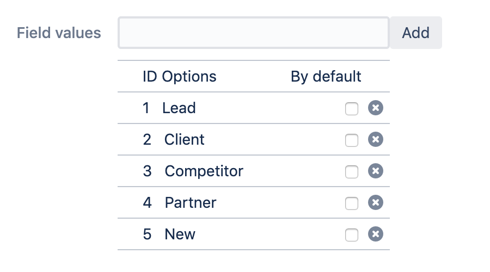Viewport: 490px width, 272px height.
Task: Click the By default column header
Action: tap(326, 77)
